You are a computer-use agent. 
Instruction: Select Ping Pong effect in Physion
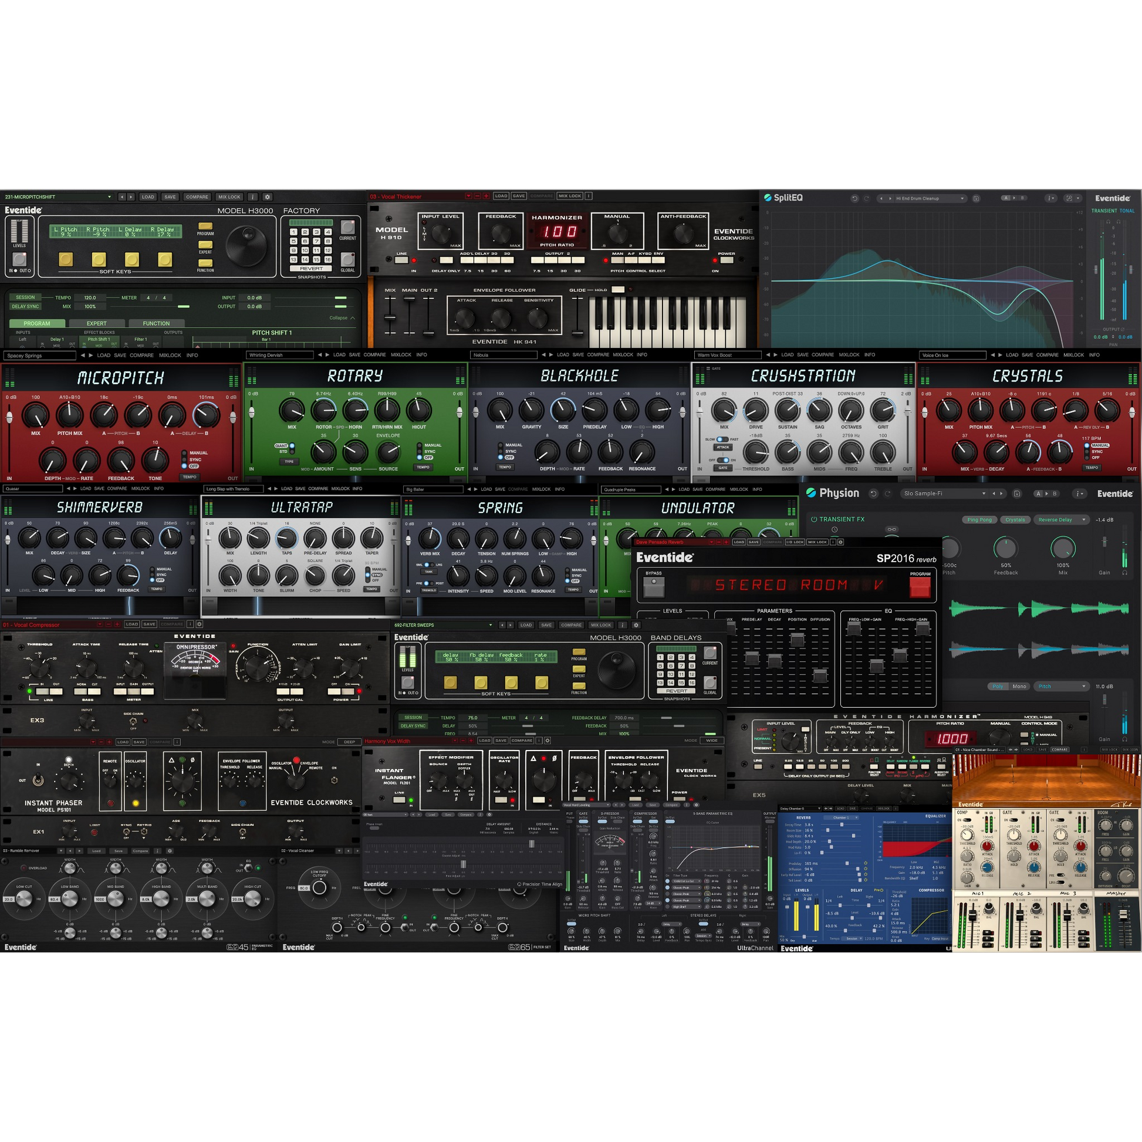click(979, 519)
